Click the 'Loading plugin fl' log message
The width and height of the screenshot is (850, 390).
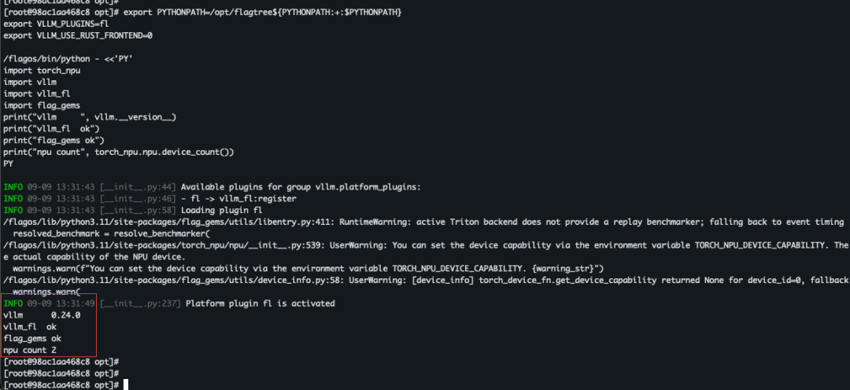(221, 210)
